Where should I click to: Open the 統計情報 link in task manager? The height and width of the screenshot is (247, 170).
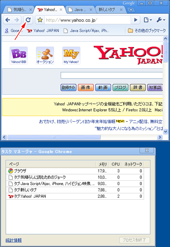click(14, 240)
